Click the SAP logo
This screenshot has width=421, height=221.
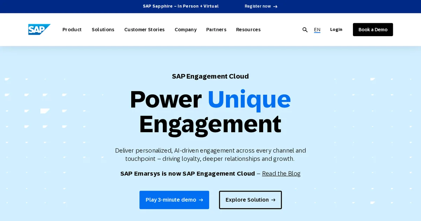tap(39, 29)
